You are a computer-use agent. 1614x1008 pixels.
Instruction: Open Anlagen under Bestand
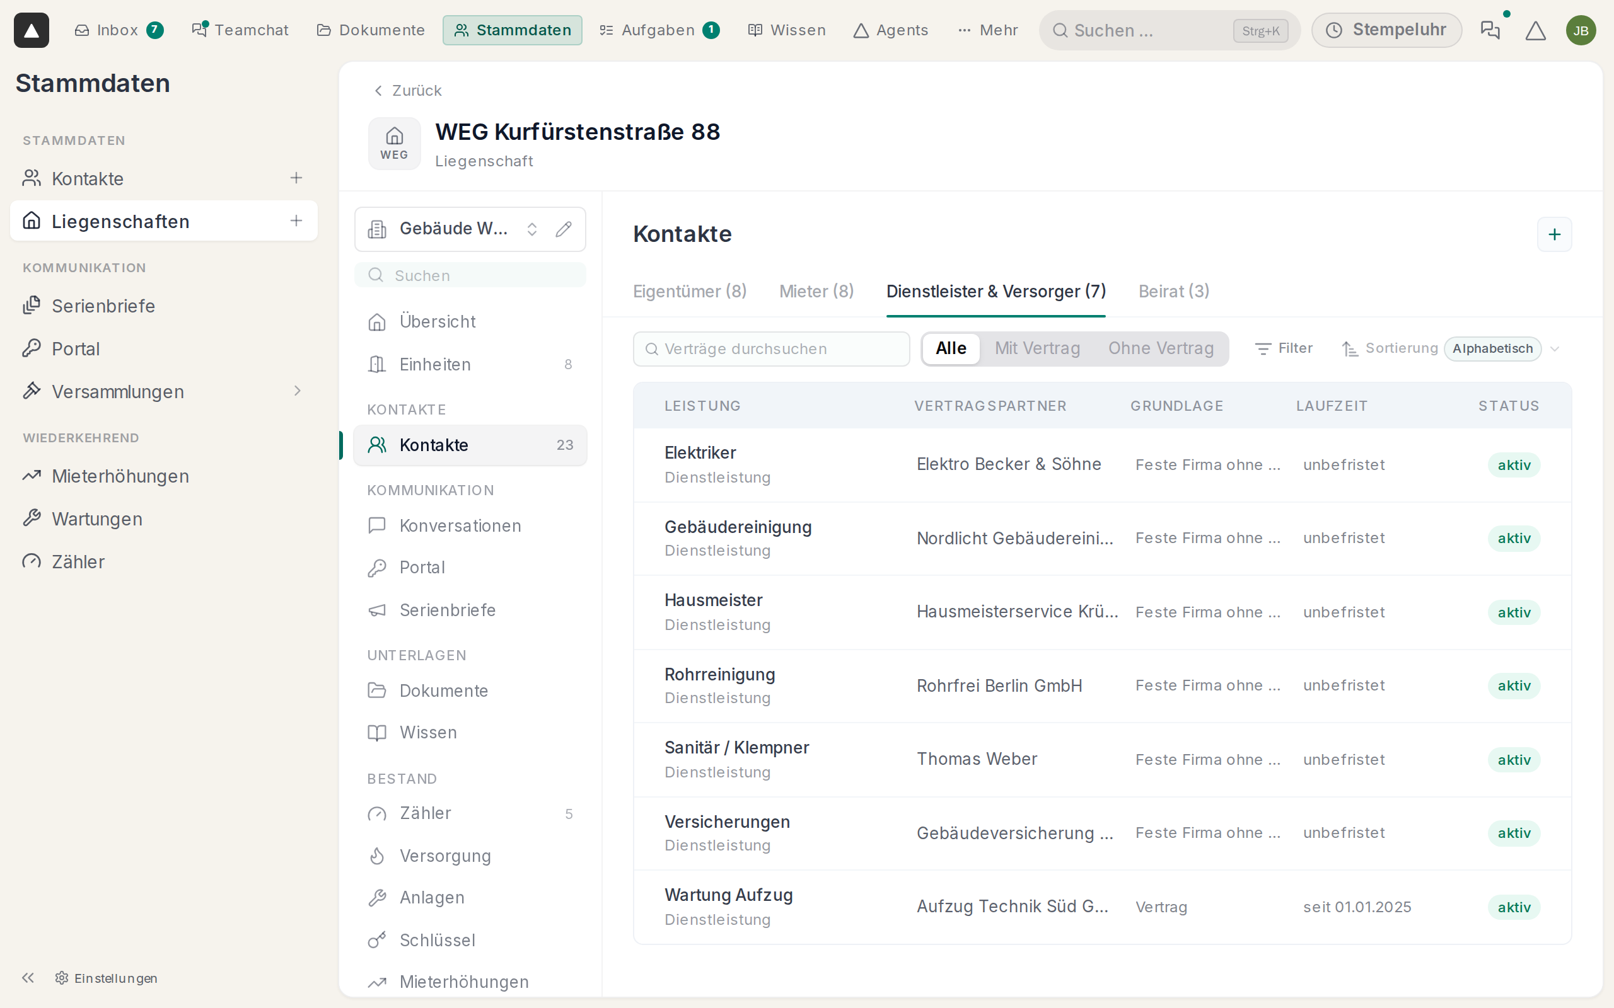click(470, 897)
